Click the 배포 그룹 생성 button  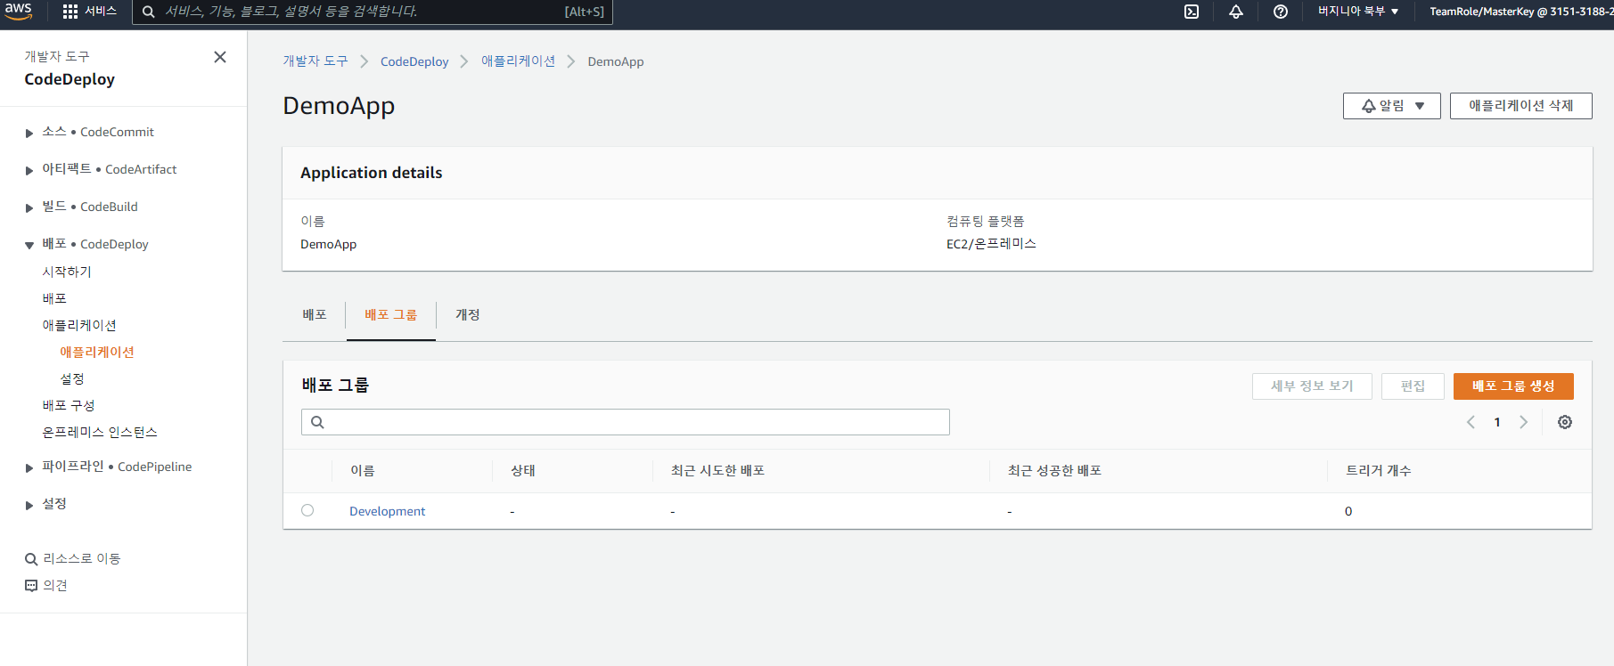(1513, 386)
